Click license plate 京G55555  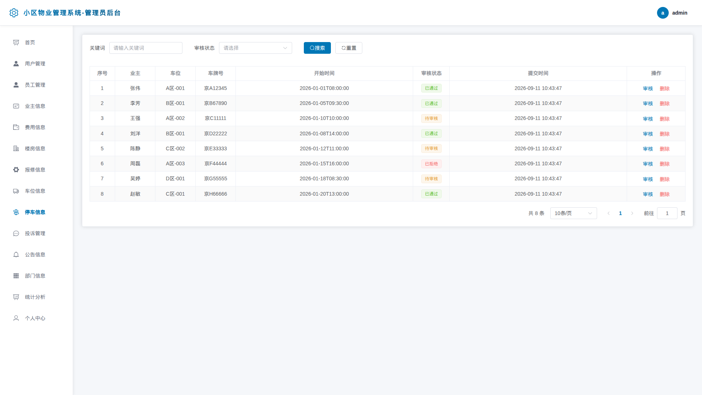[x=215, y=178]
